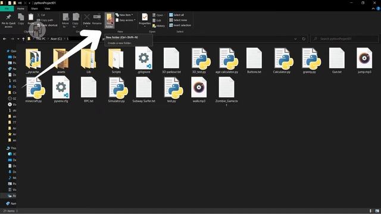Click Select all in the ribbon
381x214 pixels.
point(177,15)
